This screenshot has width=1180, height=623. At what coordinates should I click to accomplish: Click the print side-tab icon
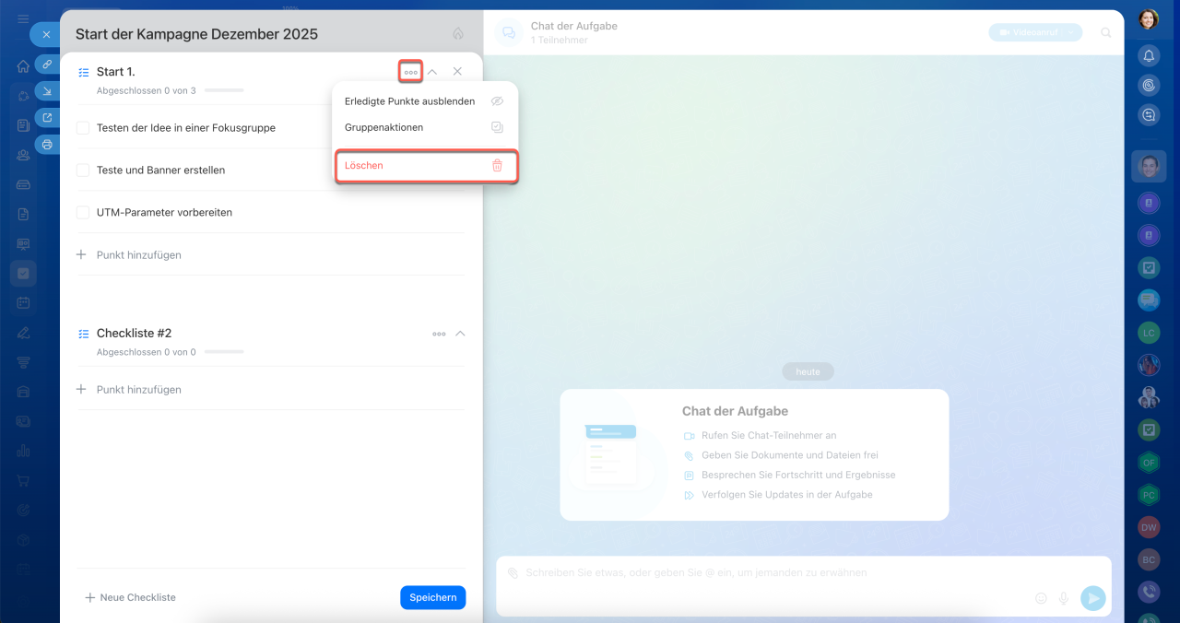pos(47,145)
